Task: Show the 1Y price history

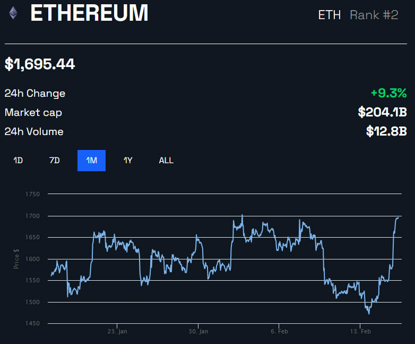Action: click(128, 161)
